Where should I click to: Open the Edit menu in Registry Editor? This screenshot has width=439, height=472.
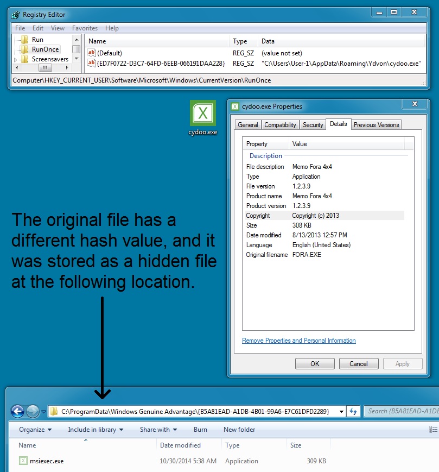(38, 28)
